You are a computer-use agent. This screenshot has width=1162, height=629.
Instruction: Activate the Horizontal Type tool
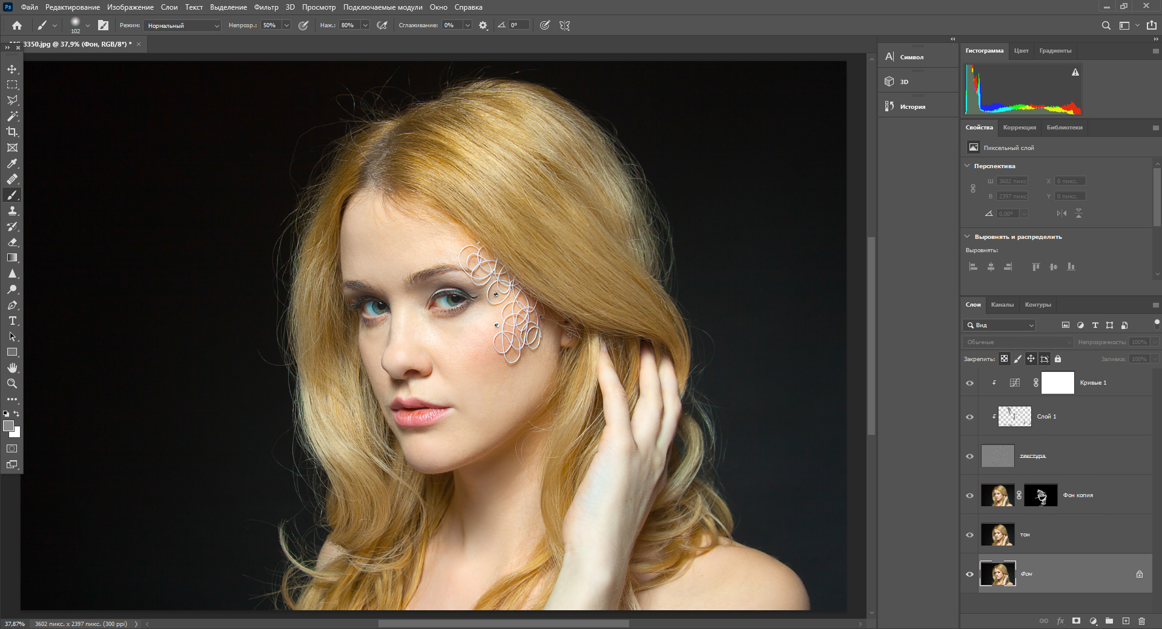tap(12, 321)
